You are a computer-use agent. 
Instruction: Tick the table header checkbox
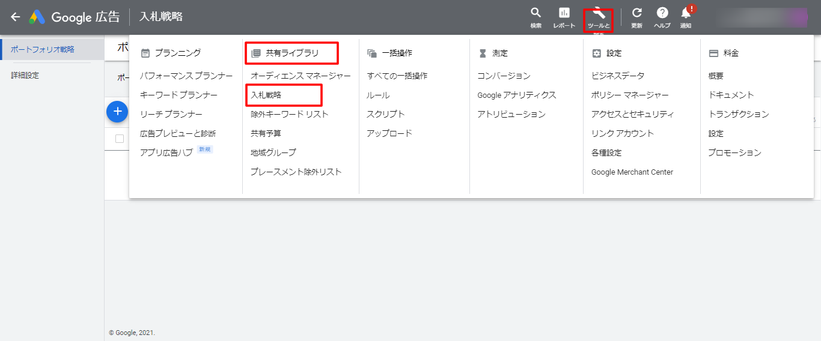(120, 139)
